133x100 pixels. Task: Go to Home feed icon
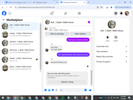(52, 13)
